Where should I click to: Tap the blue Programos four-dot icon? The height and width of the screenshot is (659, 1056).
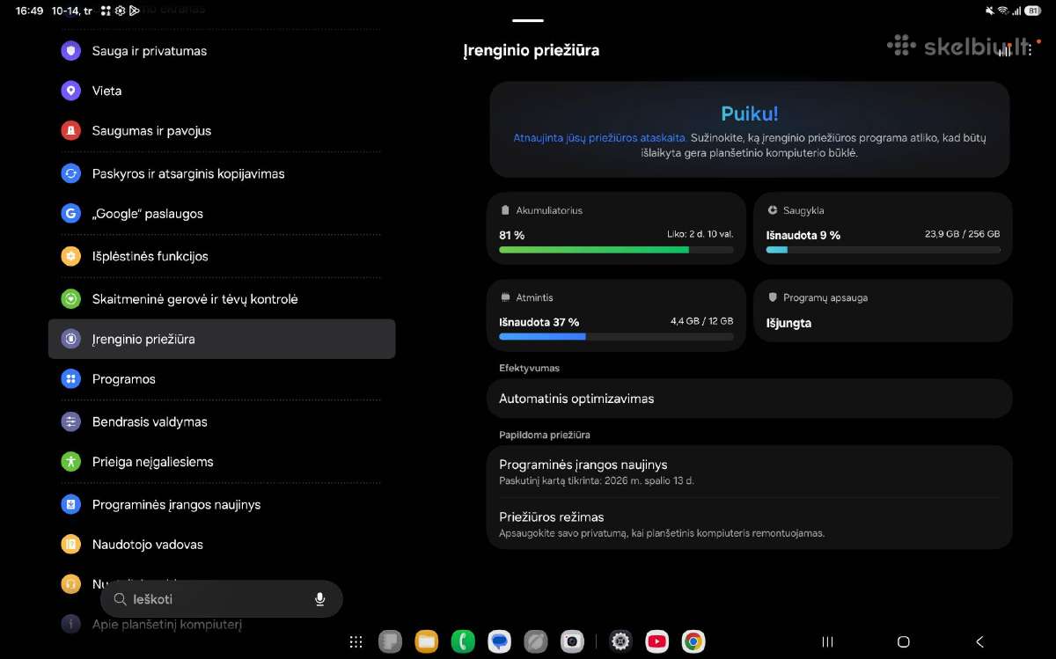pyautogui.click(x=71, y=379)
